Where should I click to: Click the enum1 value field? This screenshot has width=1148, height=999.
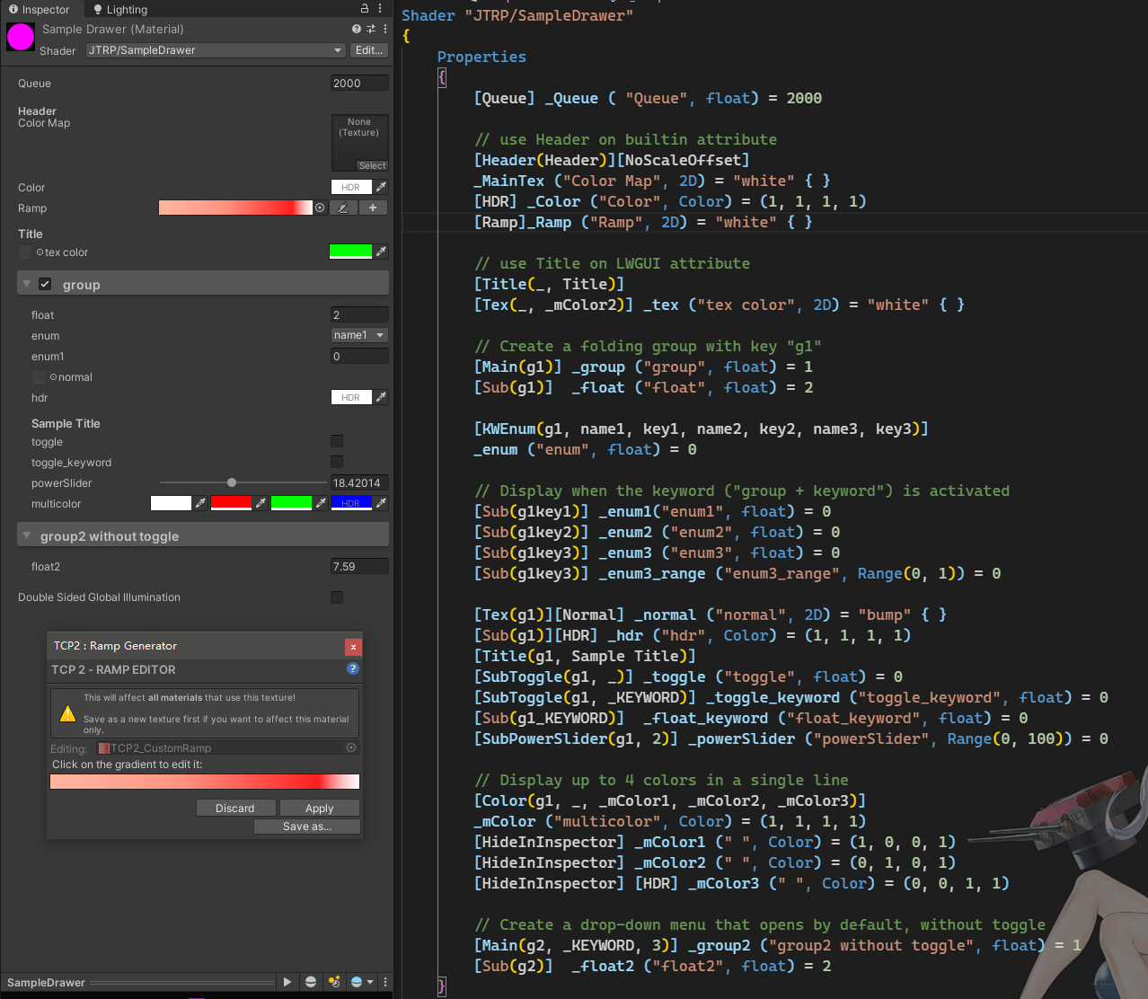point(359,356)
